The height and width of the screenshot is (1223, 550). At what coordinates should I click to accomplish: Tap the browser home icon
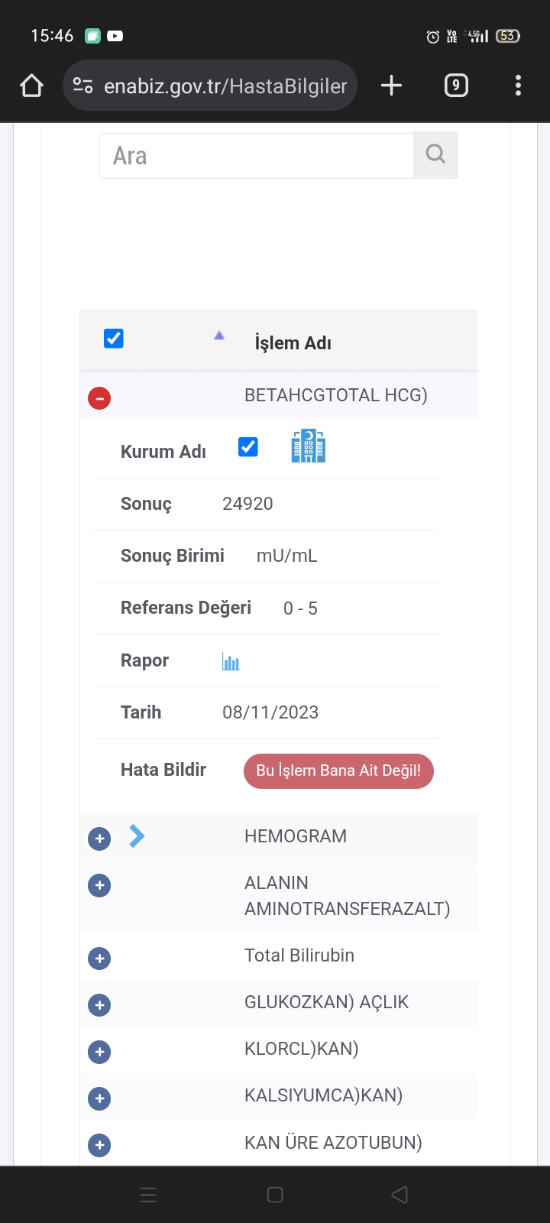coord(31,86)
